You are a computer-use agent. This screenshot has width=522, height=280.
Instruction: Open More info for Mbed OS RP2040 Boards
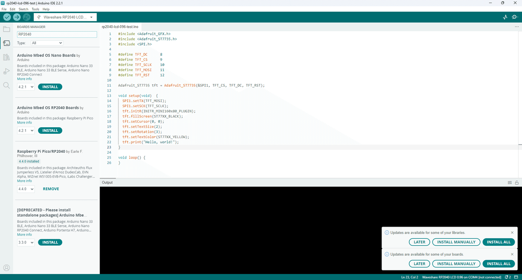24,122
